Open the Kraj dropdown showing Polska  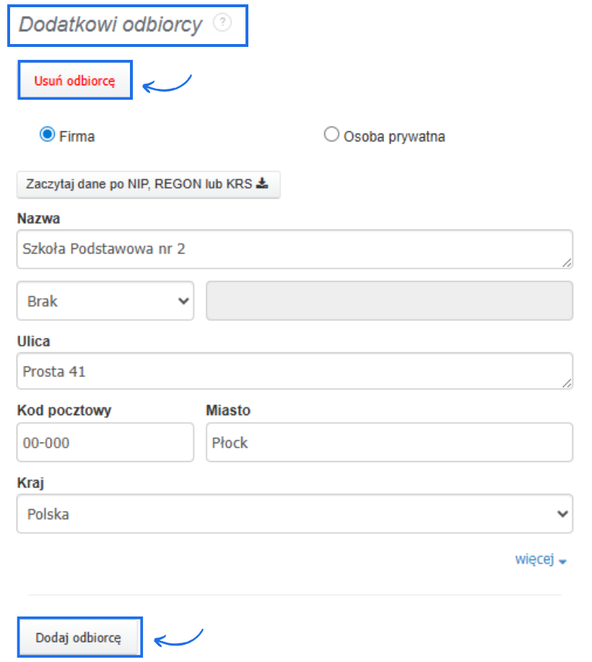(295, 514)
